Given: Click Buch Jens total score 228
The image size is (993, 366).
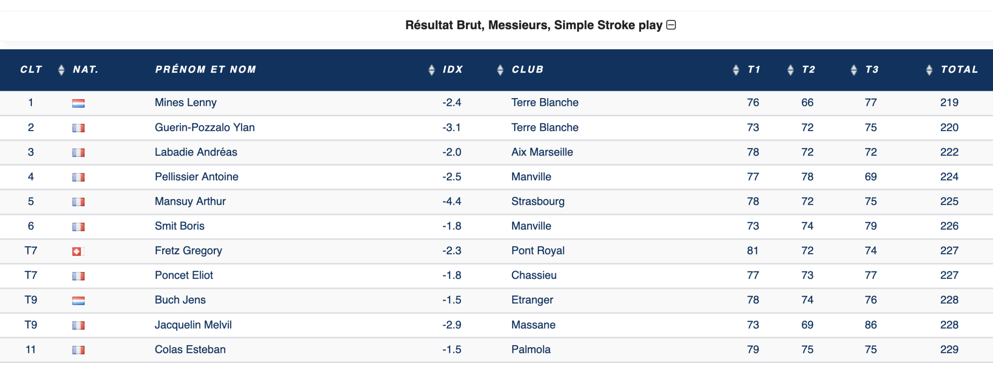Looking at the screenshot, I should click(949, 300).
